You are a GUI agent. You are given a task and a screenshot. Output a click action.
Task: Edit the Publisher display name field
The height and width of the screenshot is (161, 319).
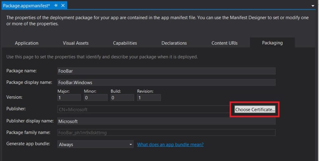click(x=166, y=121)
